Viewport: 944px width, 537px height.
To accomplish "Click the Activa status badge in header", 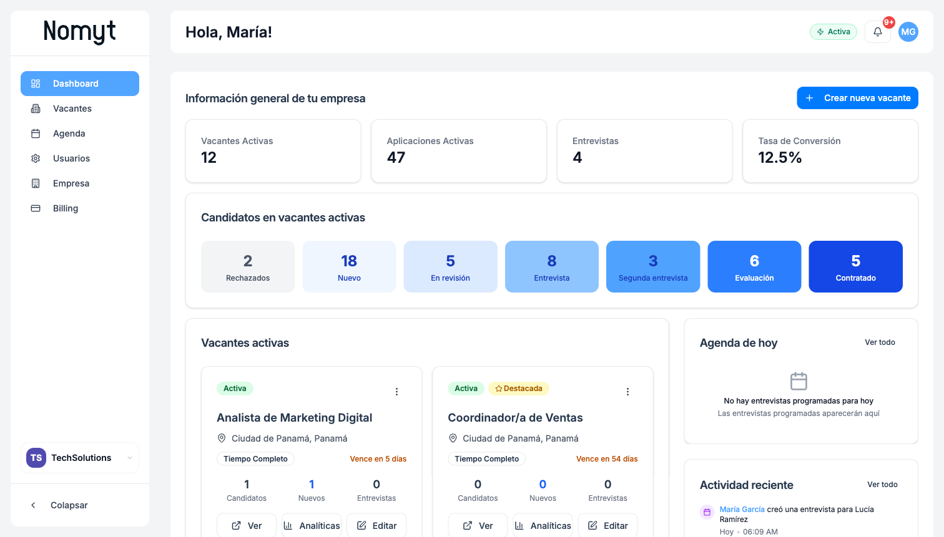I will coord(833,32).
